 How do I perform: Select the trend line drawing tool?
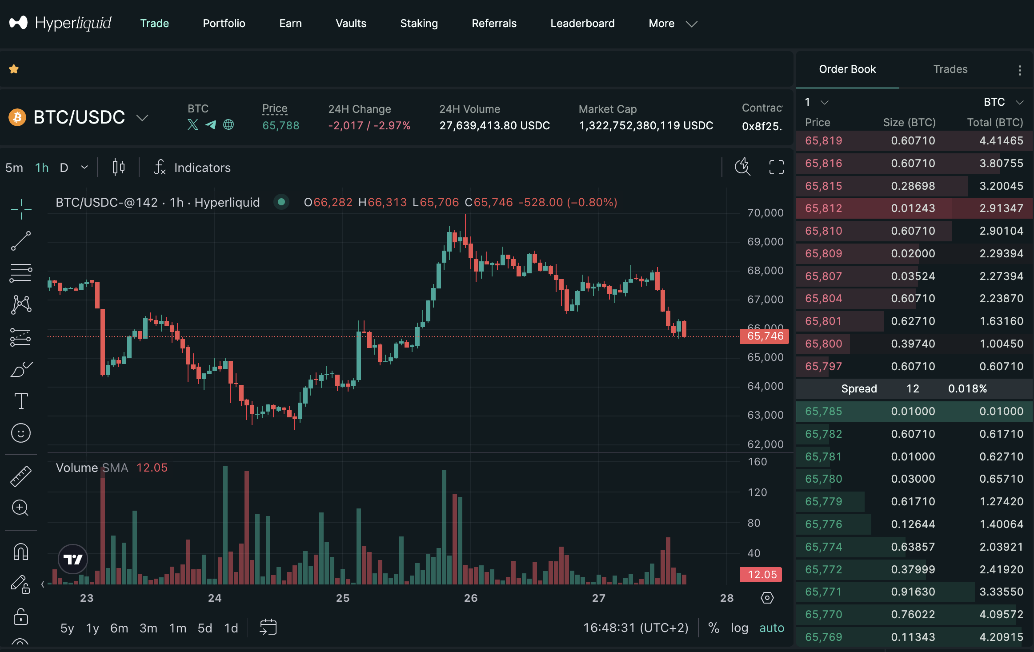pyautogui.click(x=20, y=241)
